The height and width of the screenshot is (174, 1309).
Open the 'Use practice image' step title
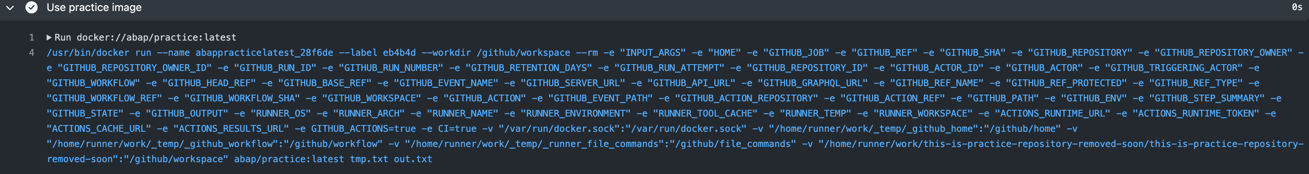(94, 8)
